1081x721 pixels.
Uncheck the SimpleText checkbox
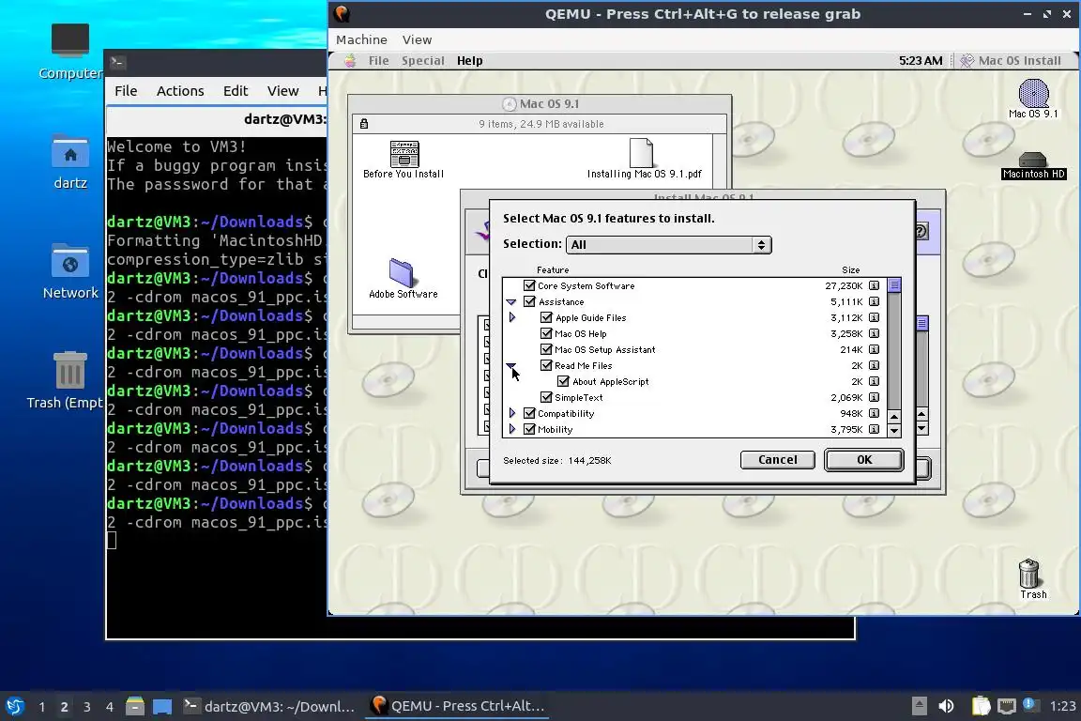click(546, 397)
